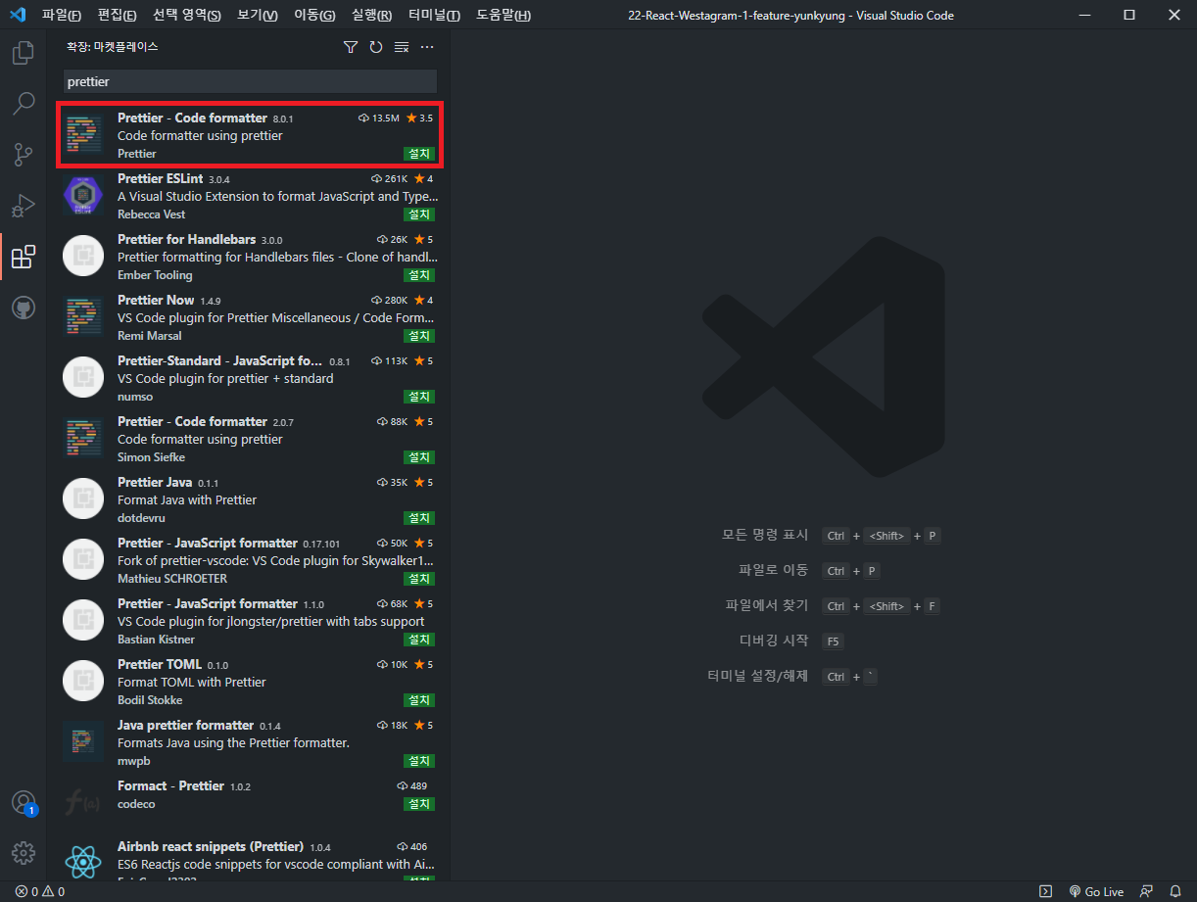Screen dimensions: 1197x902
Task: Open the 파일(F) menu
Action: pos(62,16)
